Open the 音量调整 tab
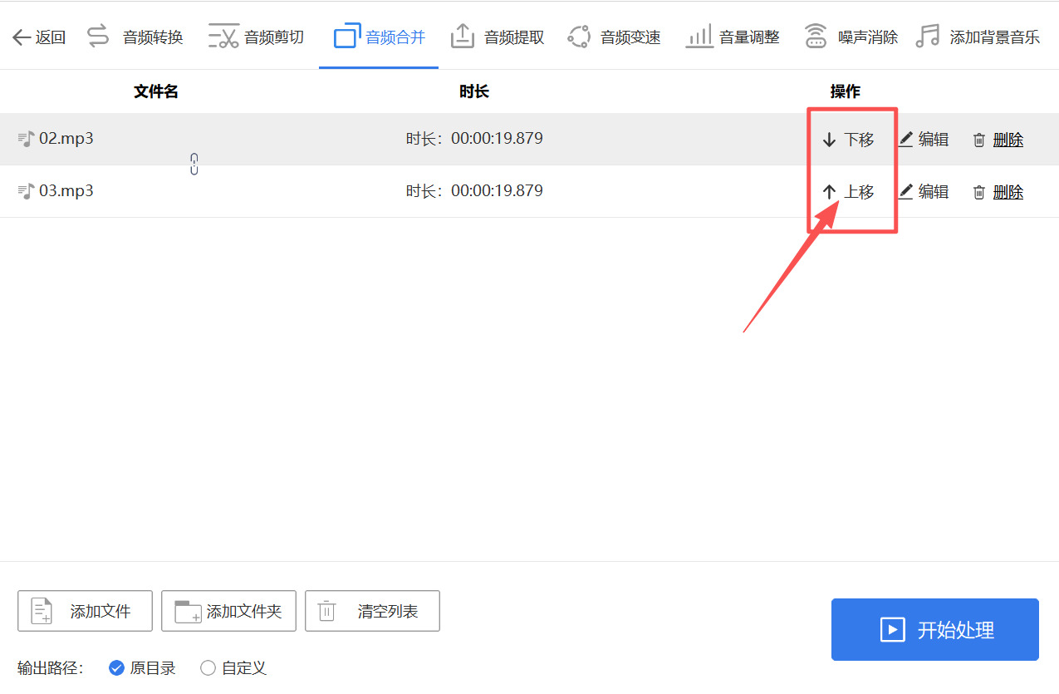The height and width of the screenshot is (694, 1059). coord(733,37)
